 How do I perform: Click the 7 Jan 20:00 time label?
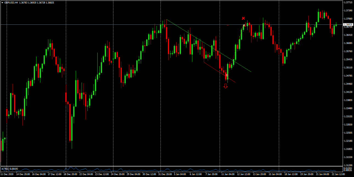[x=212, y=174]
